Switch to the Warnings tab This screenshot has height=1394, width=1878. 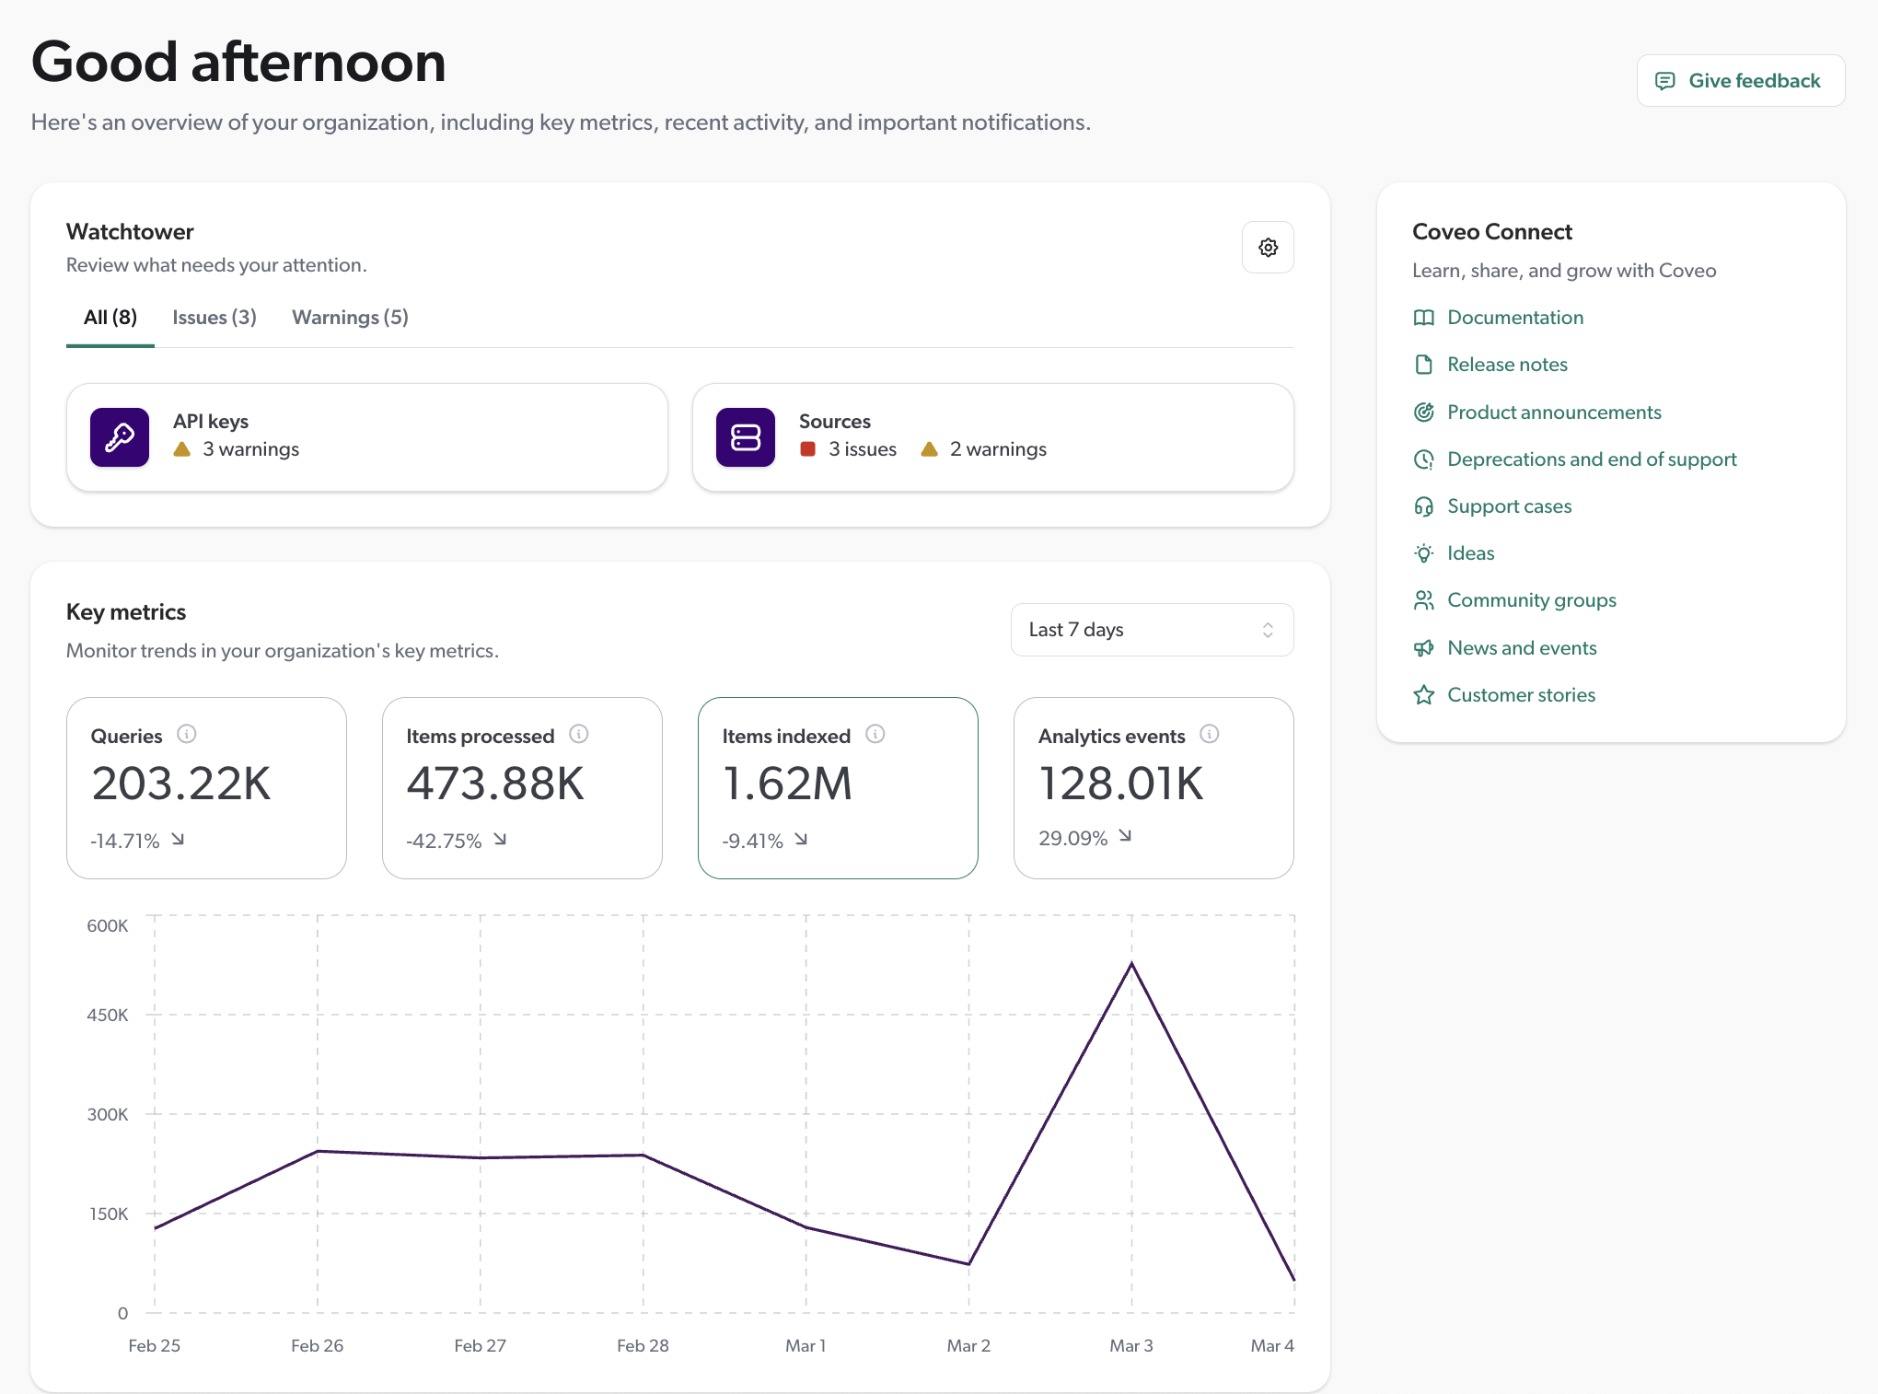click(x=349, y=317)
